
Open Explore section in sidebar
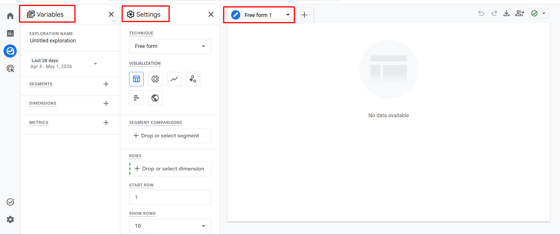coord(10,51)
